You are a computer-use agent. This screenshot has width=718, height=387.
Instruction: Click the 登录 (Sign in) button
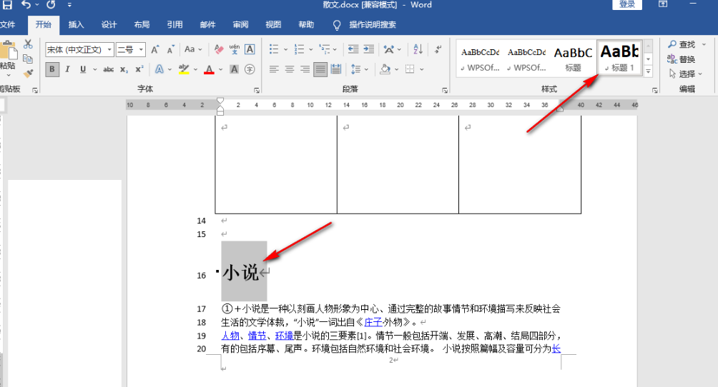tap(627, 4)
